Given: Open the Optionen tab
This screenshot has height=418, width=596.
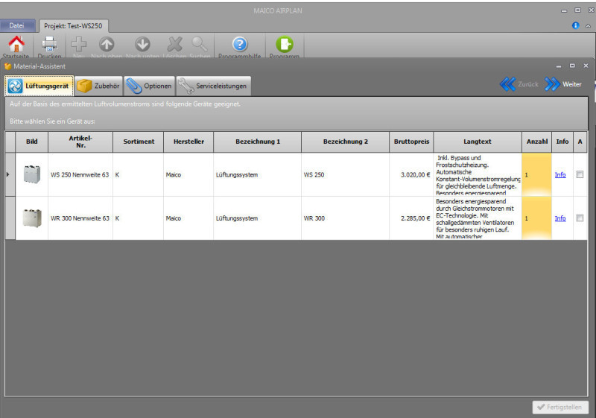Looking at the screenshot, I should 149,86.
